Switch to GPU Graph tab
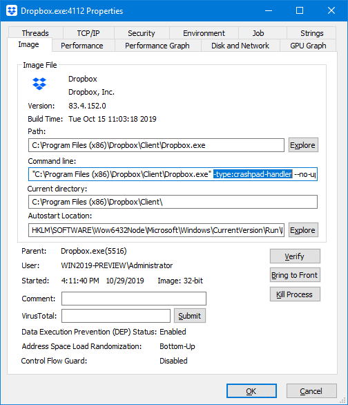Screen dimensions: 348x405 pyautogui.click(x=308, y=46)
